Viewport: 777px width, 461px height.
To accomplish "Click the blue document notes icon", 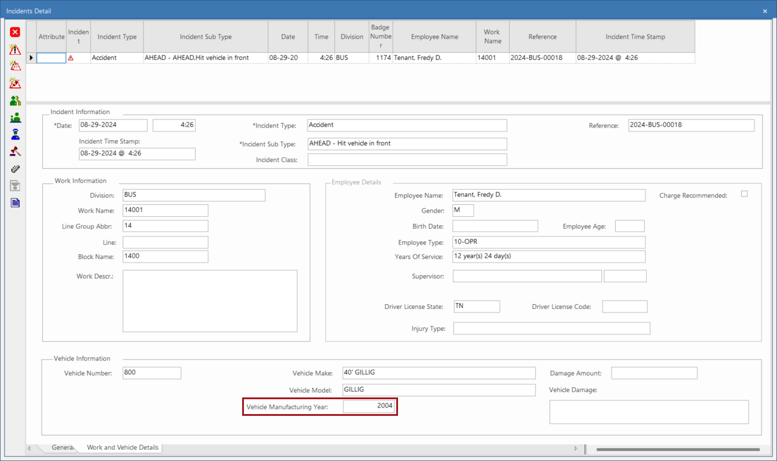I will pos(15,203).
